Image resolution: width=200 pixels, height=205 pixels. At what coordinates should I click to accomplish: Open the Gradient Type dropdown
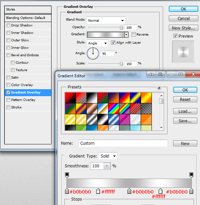tap(108, 156)
